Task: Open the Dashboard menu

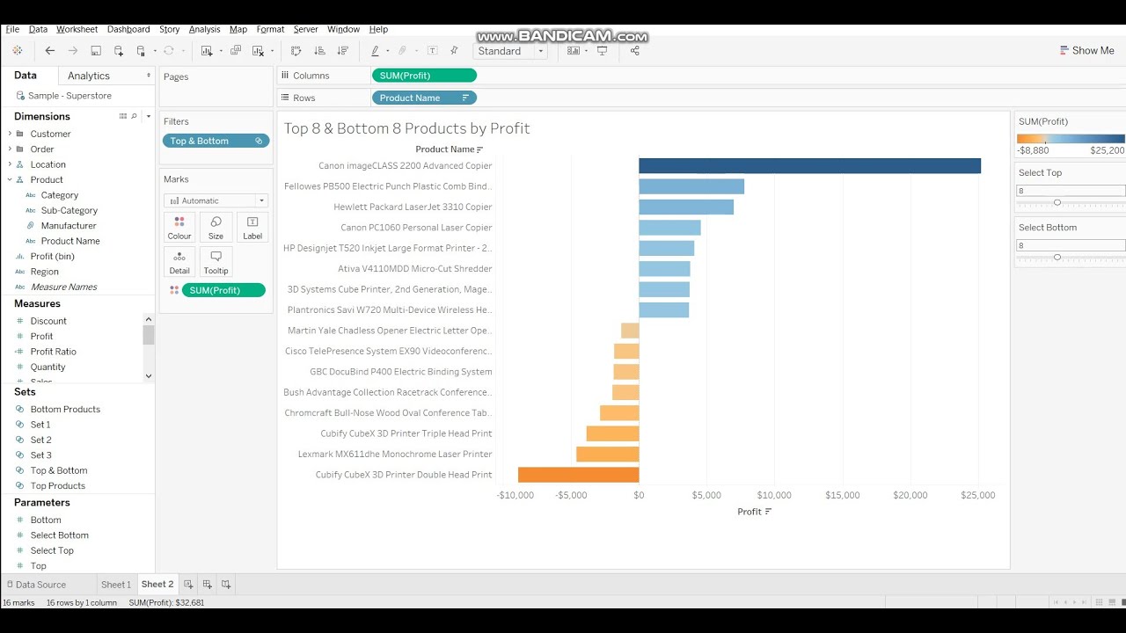Action: pos(128,29)
